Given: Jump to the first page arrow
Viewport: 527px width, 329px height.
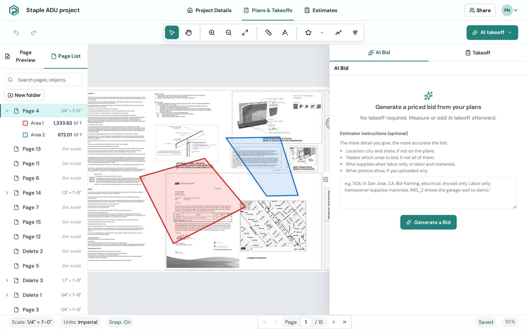Looking at the screenshot, I should coord(265,322).
